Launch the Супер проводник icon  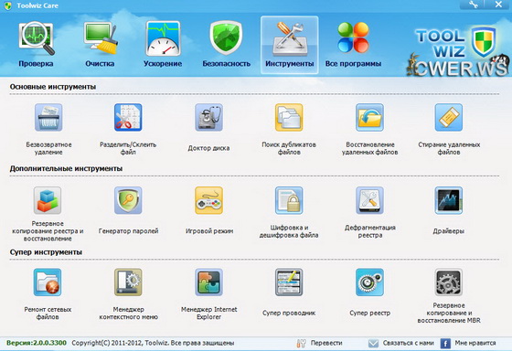(x=289, y=282)
